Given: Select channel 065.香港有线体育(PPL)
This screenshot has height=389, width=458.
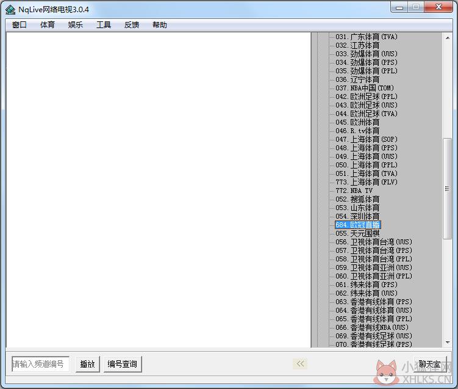Looking at the screenshot, I should [374, 319].
